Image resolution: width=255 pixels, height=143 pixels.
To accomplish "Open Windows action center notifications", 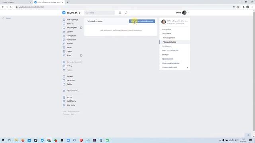I will [251, 140].
